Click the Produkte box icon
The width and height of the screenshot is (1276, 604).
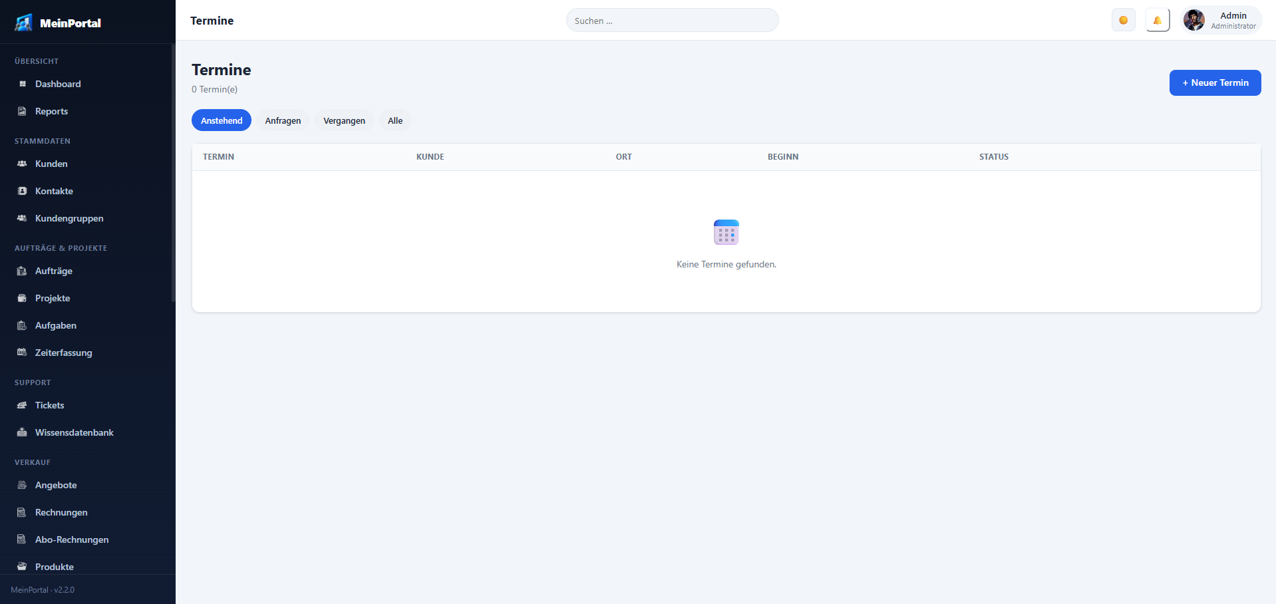pyautogui.click(x=22, y=567)
